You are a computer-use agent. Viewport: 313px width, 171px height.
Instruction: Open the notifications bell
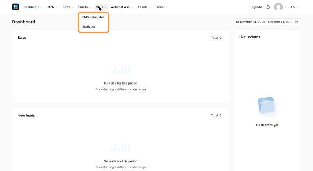coord(268,7)
